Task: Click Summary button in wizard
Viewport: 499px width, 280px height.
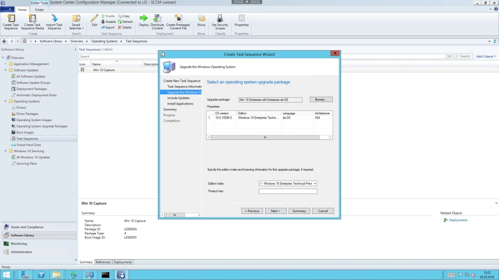Action: [x=299, y=211]
